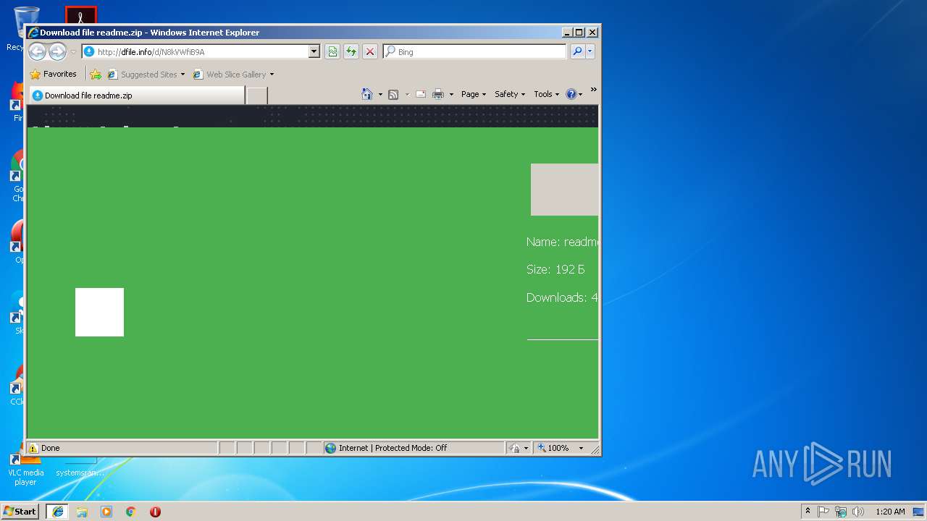Open the search provider dropdown arrow
Screen dimensions: 927x521
tap(590, 51)
